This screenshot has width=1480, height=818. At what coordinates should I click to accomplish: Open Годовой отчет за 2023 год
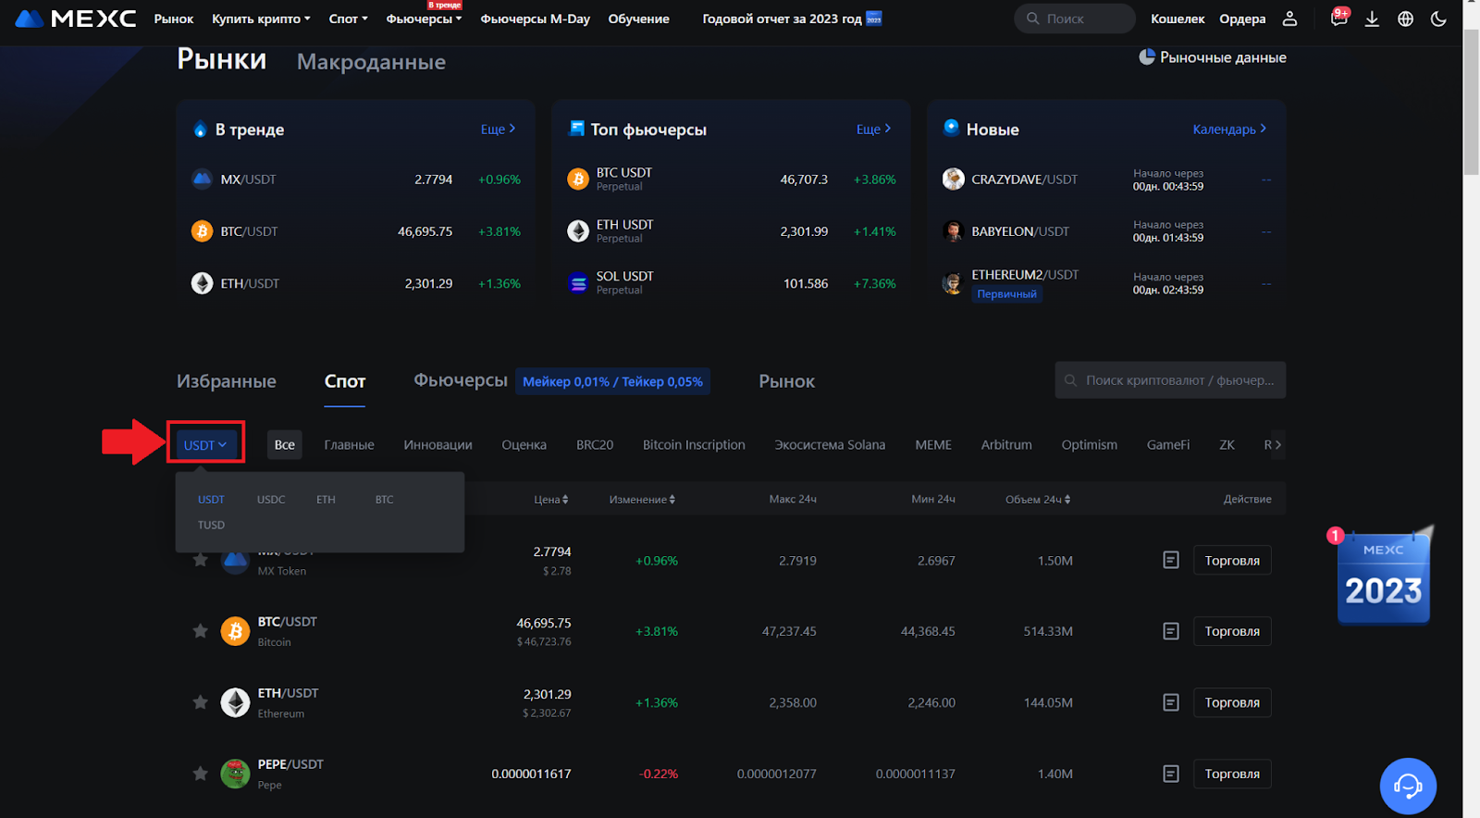[x=792, y=19]
